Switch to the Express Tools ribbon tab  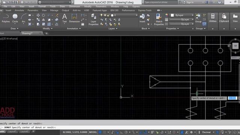(145, 10)
